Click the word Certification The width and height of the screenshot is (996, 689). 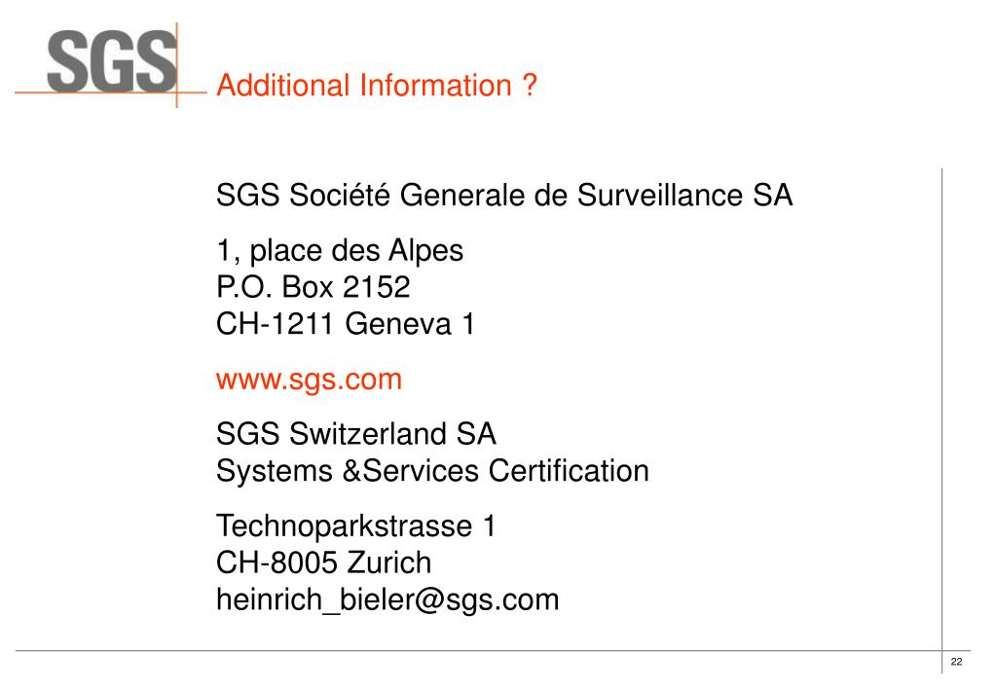pos(570,471)
